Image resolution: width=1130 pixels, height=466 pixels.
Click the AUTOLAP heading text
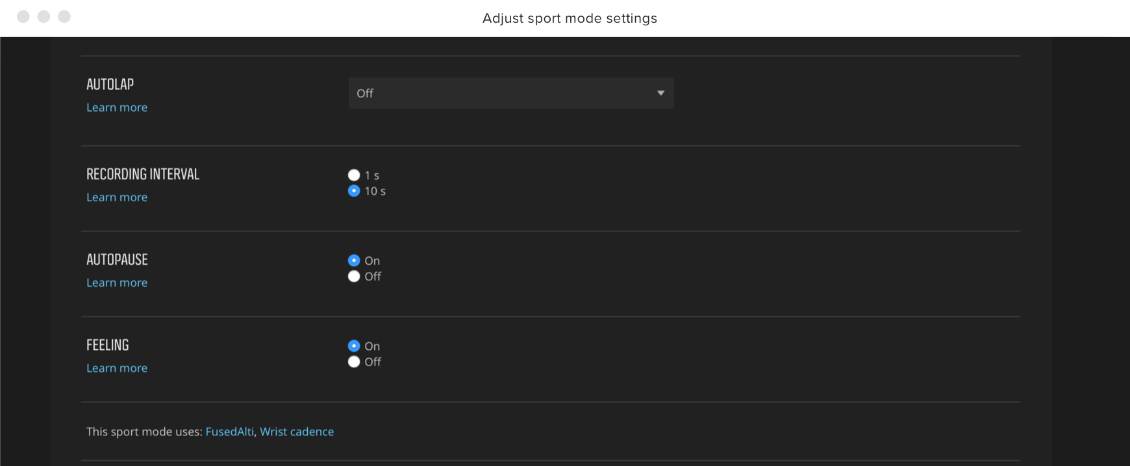tap(110, 84)
